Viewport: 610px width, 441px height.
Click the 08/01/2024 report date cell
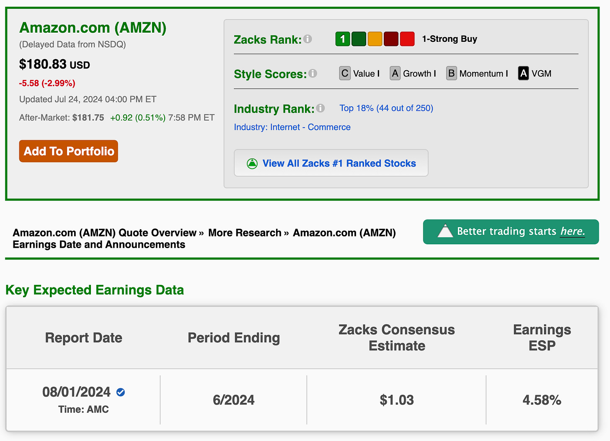[76, 392]
